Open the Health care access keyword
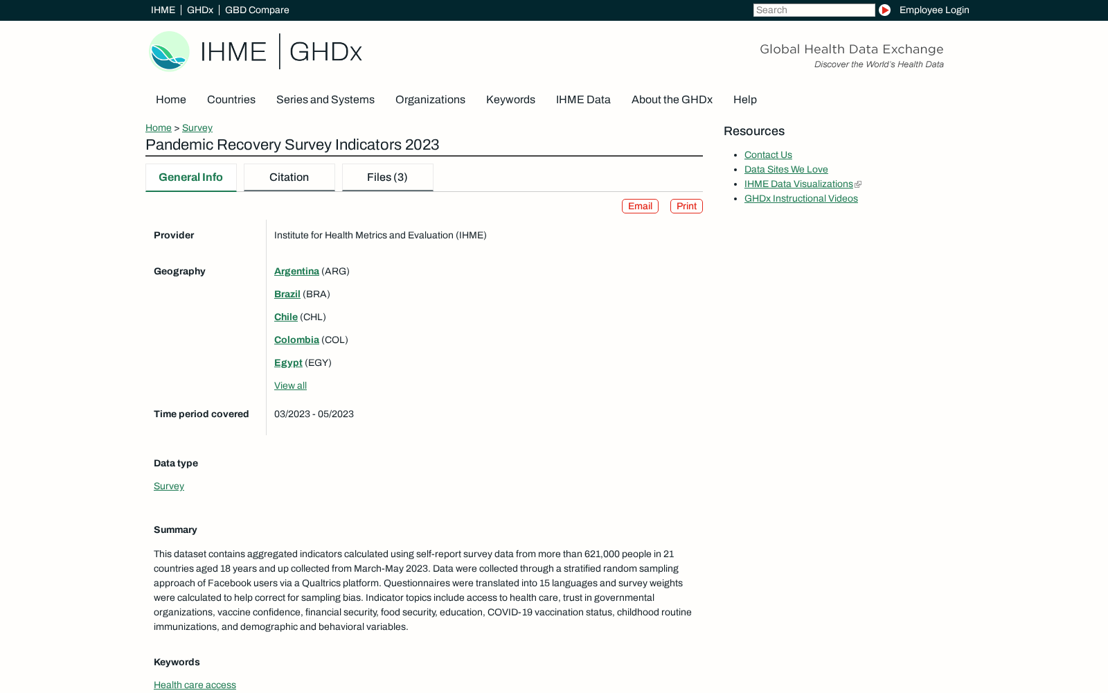 [x=195, y=685]
